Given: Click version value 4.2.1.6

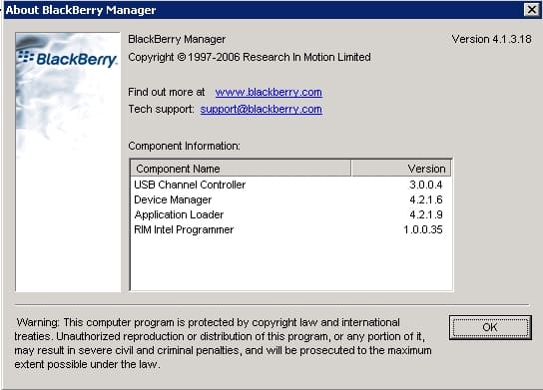Looking at the screenshot, I should coord(425,199).
